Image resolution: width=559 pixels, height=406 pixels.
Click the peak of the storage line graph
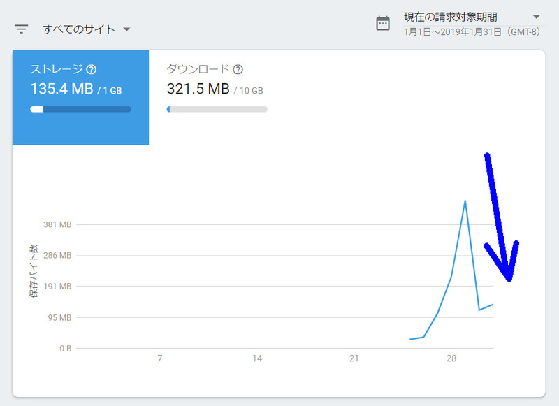465,201
